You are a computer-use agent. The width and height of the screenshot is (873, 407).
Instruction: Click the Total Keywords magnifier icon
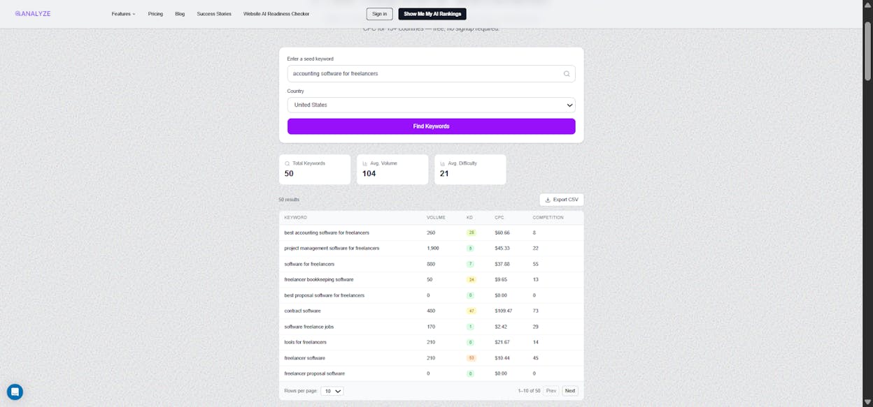point(287,163)
